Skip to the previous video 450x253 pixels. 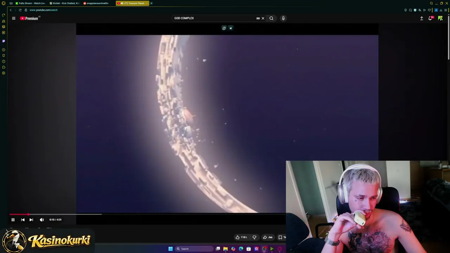point(23,220)
